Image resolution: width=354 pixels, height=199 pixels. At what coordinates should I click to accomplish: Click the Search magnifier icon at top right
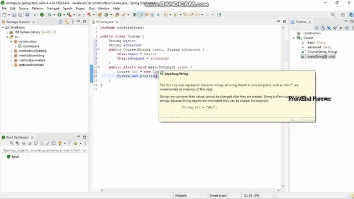click(x=333, y=15)
